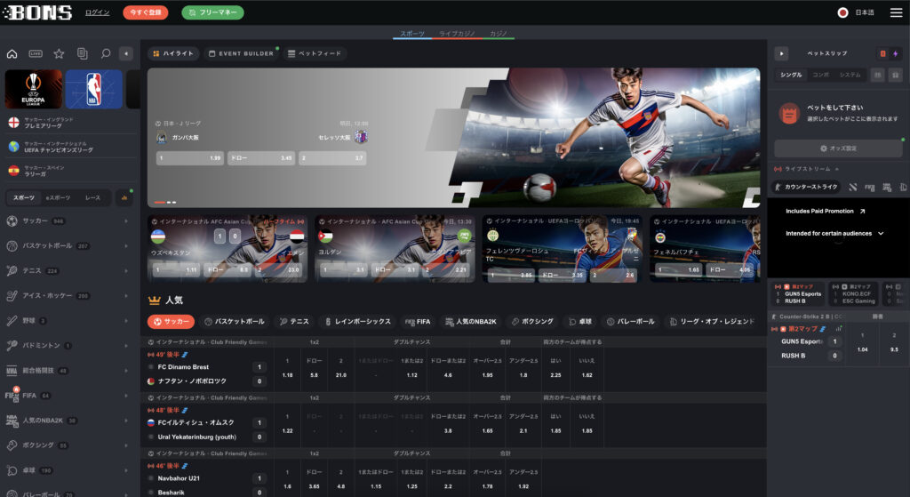
Task: Select シングル bet slip tab
Action: (x=791, y=75)
